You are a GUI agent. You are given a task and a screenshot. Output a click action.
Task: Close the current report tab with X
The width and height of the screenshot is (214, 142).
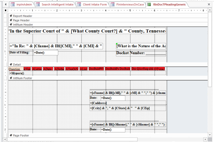209,5
